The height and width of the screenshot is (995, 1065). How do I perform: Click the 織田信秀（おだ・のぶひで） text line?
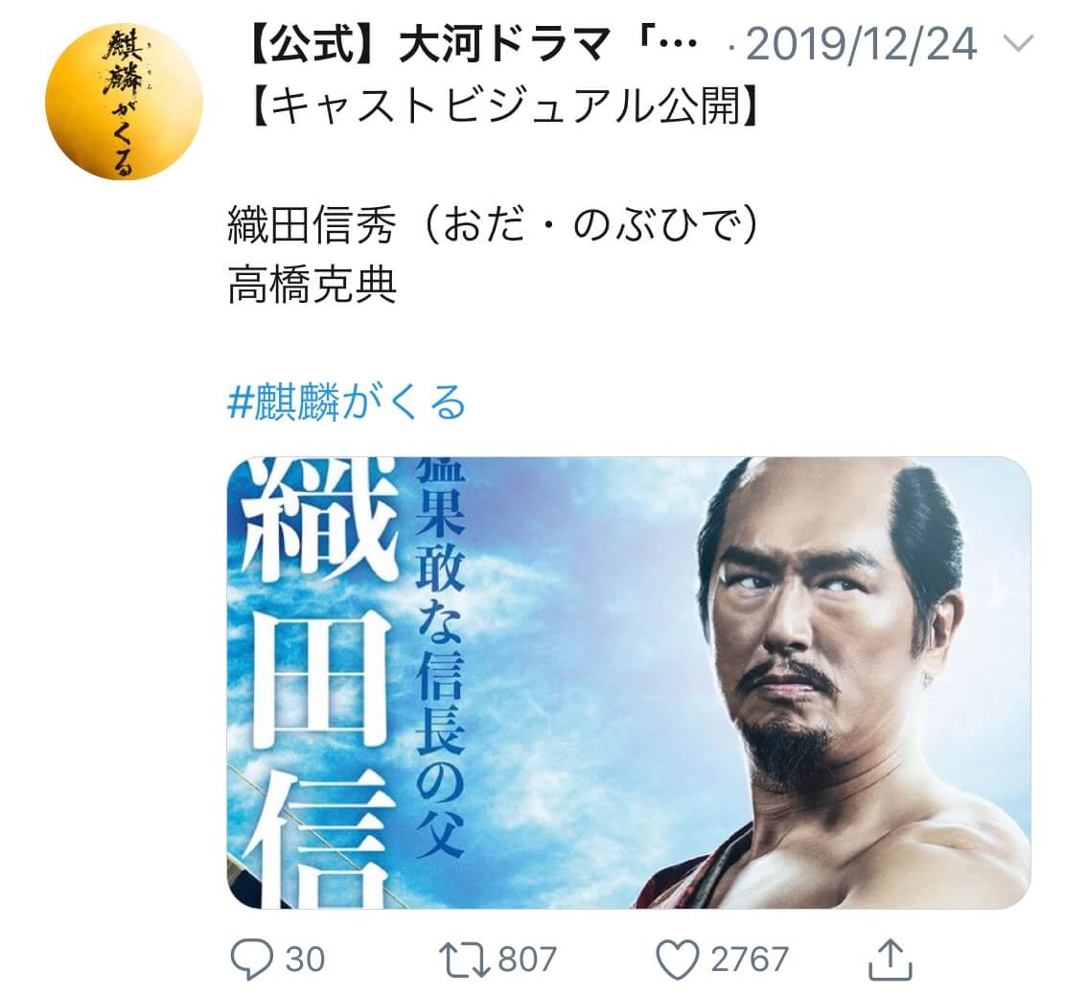[x=492, y=225]
